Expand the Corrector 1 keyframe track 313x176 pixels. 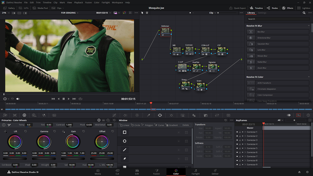coord(245,132)
